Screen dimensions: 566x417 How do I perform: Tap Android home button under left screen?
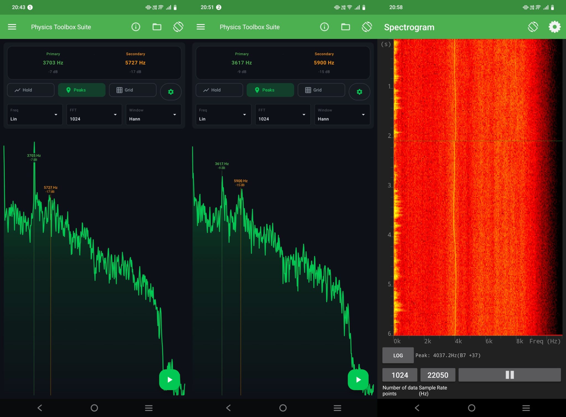click(94, 408)
